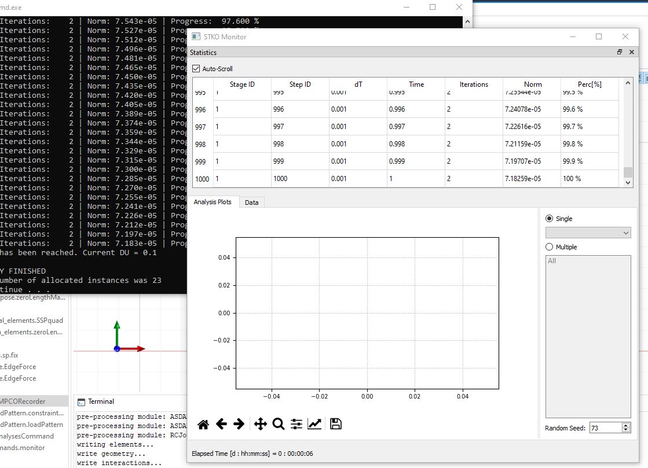Maximize the STKO Monitor window
This screenshot has height=468, width=648.
click(x=599, y=36)
